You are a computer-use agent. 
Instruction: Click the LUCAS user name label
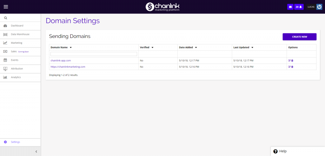[x=311, y=7]
